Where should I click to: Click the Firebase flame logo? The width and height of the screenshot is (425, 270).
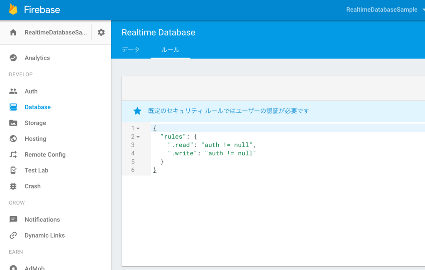pyautogui.click(x=13, y=9)
